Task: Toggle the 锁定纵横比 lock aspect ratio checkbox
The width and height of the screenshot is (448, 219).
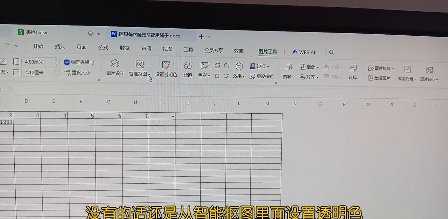Action: [x=66, y=62]
